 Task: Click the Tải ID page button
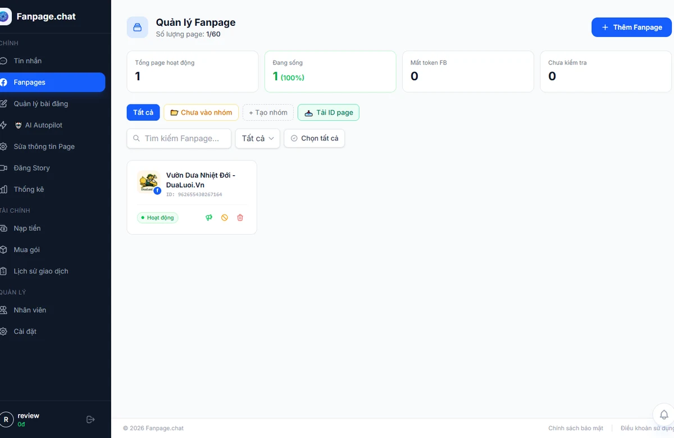click(x=329, y=112)
